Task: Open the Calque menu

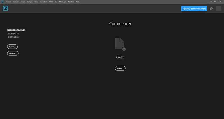Action: [30, 2]
